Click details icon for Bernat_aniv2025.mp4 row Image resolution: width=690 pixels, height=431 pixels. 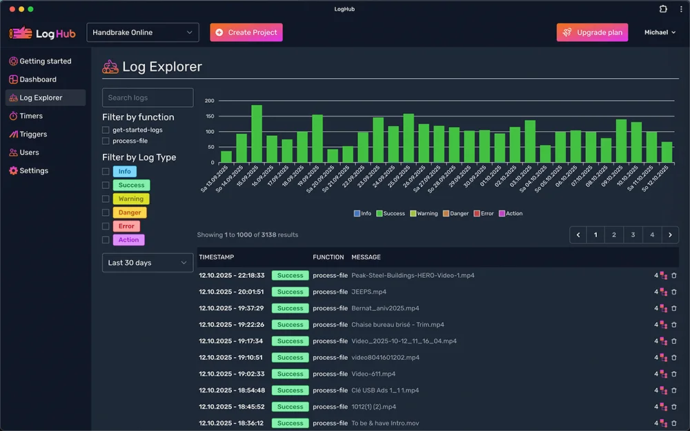click(x=663, y=308)
